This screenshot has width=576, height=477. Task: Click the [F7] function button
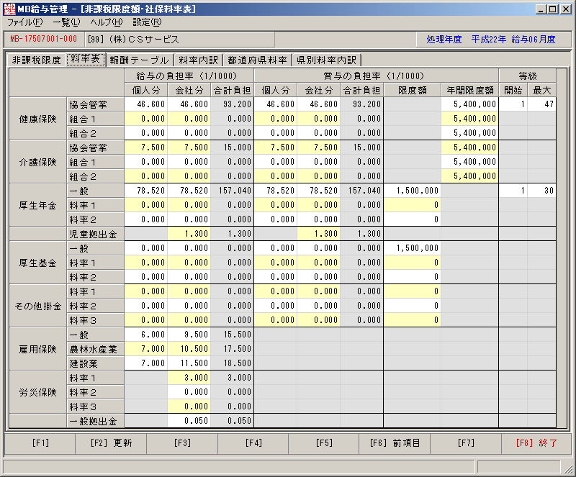coord(466,443)
